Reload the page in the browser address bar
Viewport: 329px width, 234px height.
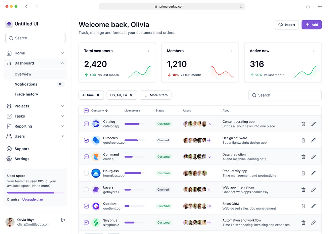(241, 6)
